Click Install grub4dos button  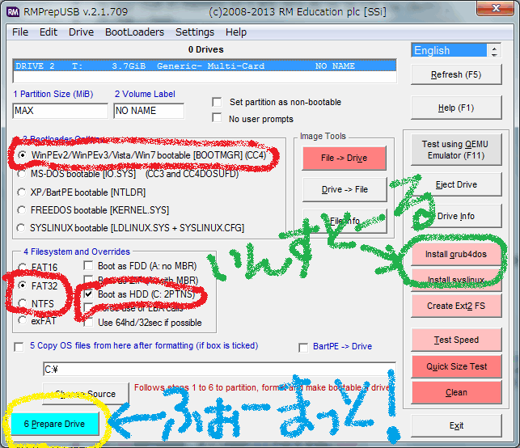[456, 255]
